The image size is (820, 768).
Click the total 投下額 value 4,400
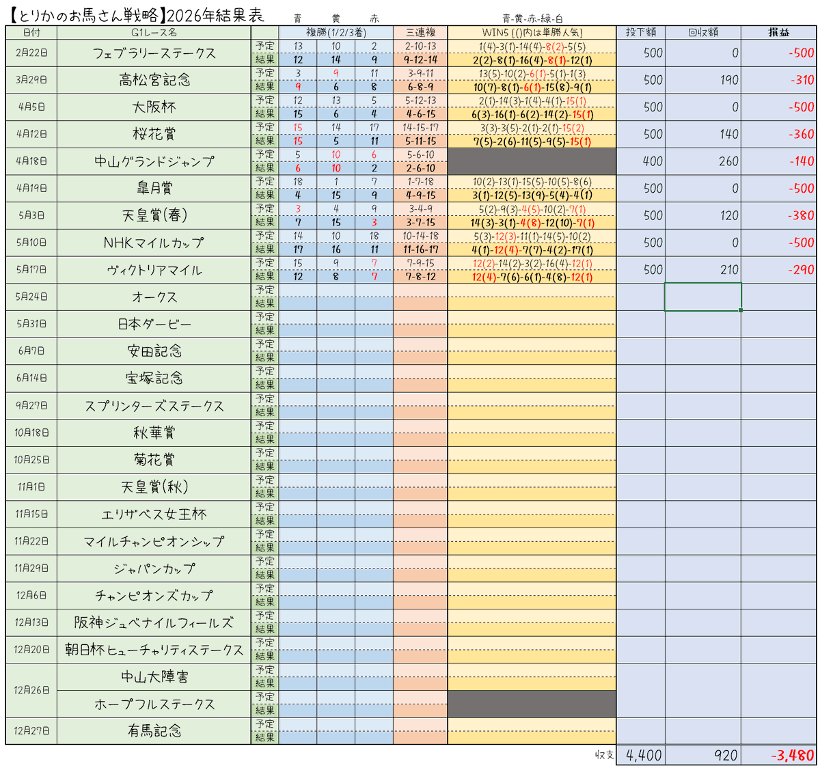[x=640, y=755]
